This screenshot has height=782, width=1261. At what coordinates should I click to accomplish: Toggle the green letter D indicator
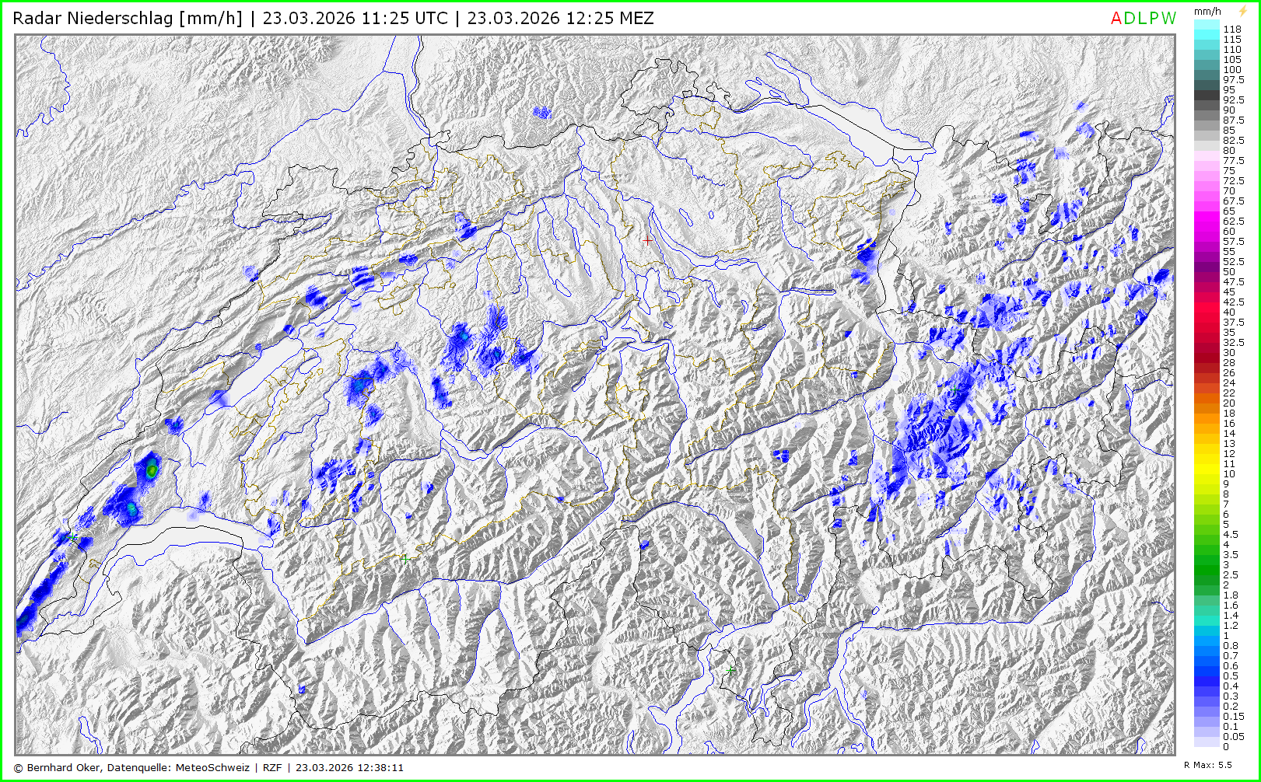pos(1130,19)
